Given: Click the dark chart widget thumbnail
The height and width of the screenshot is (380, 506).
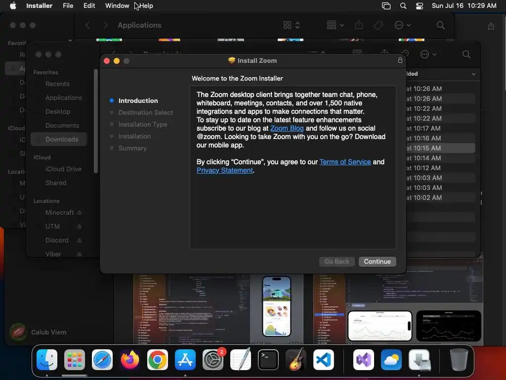Looking at the screenshot, I should tap(449, 326).
